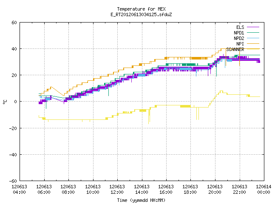Image resolution: width=272 pixels, height=204 pixels.
Task: Click the SCANNER legend label
Action: 235,49
